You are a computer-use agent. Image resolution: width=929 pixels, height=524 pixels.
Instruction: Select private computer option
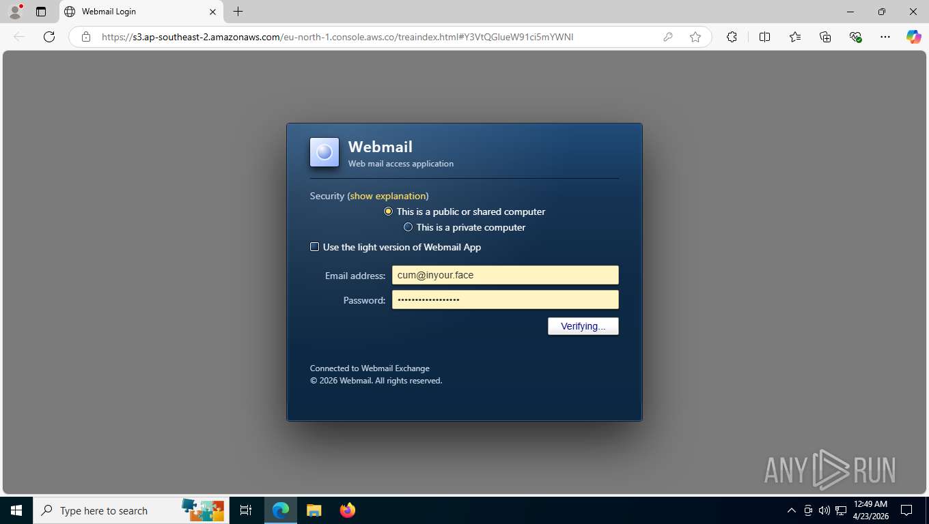point(408,227)
